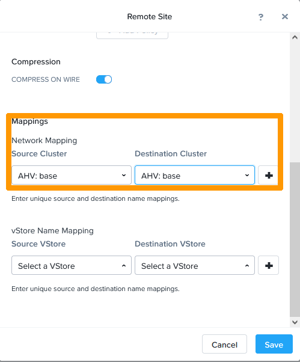Click the partially hidden policy button
Screen dimensions: 300x362
132,35
